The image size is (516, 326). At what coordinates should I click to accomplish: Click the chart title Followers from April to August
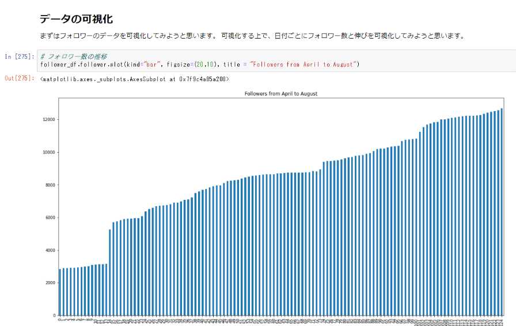point(281,93)
